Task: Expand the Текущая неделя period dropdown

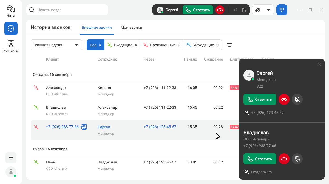Action: [x=56, y=45]
